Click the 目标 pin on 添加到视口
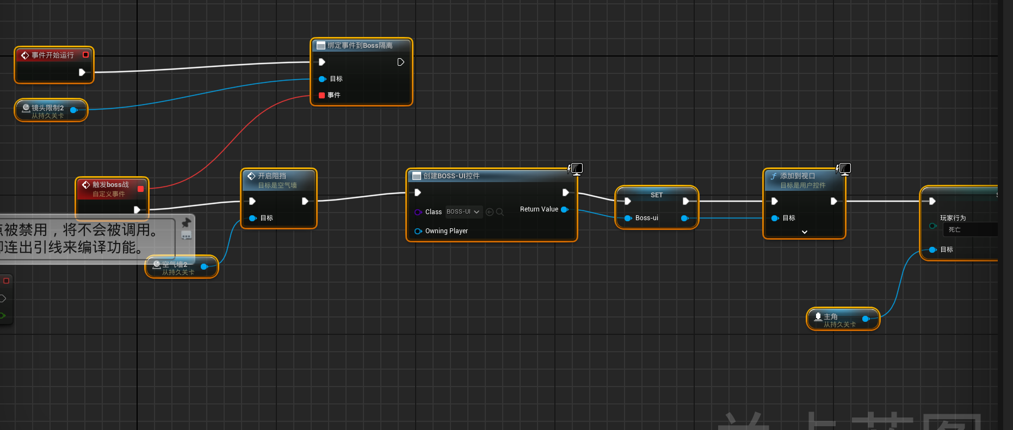 (x=775, y=218)
